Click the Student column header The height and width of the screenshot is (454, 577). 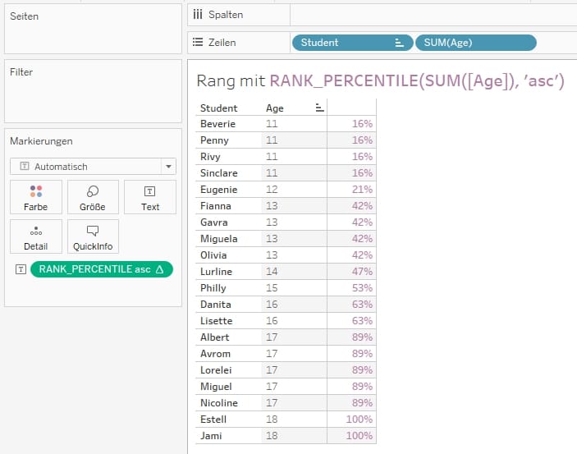tap(219, 108)
